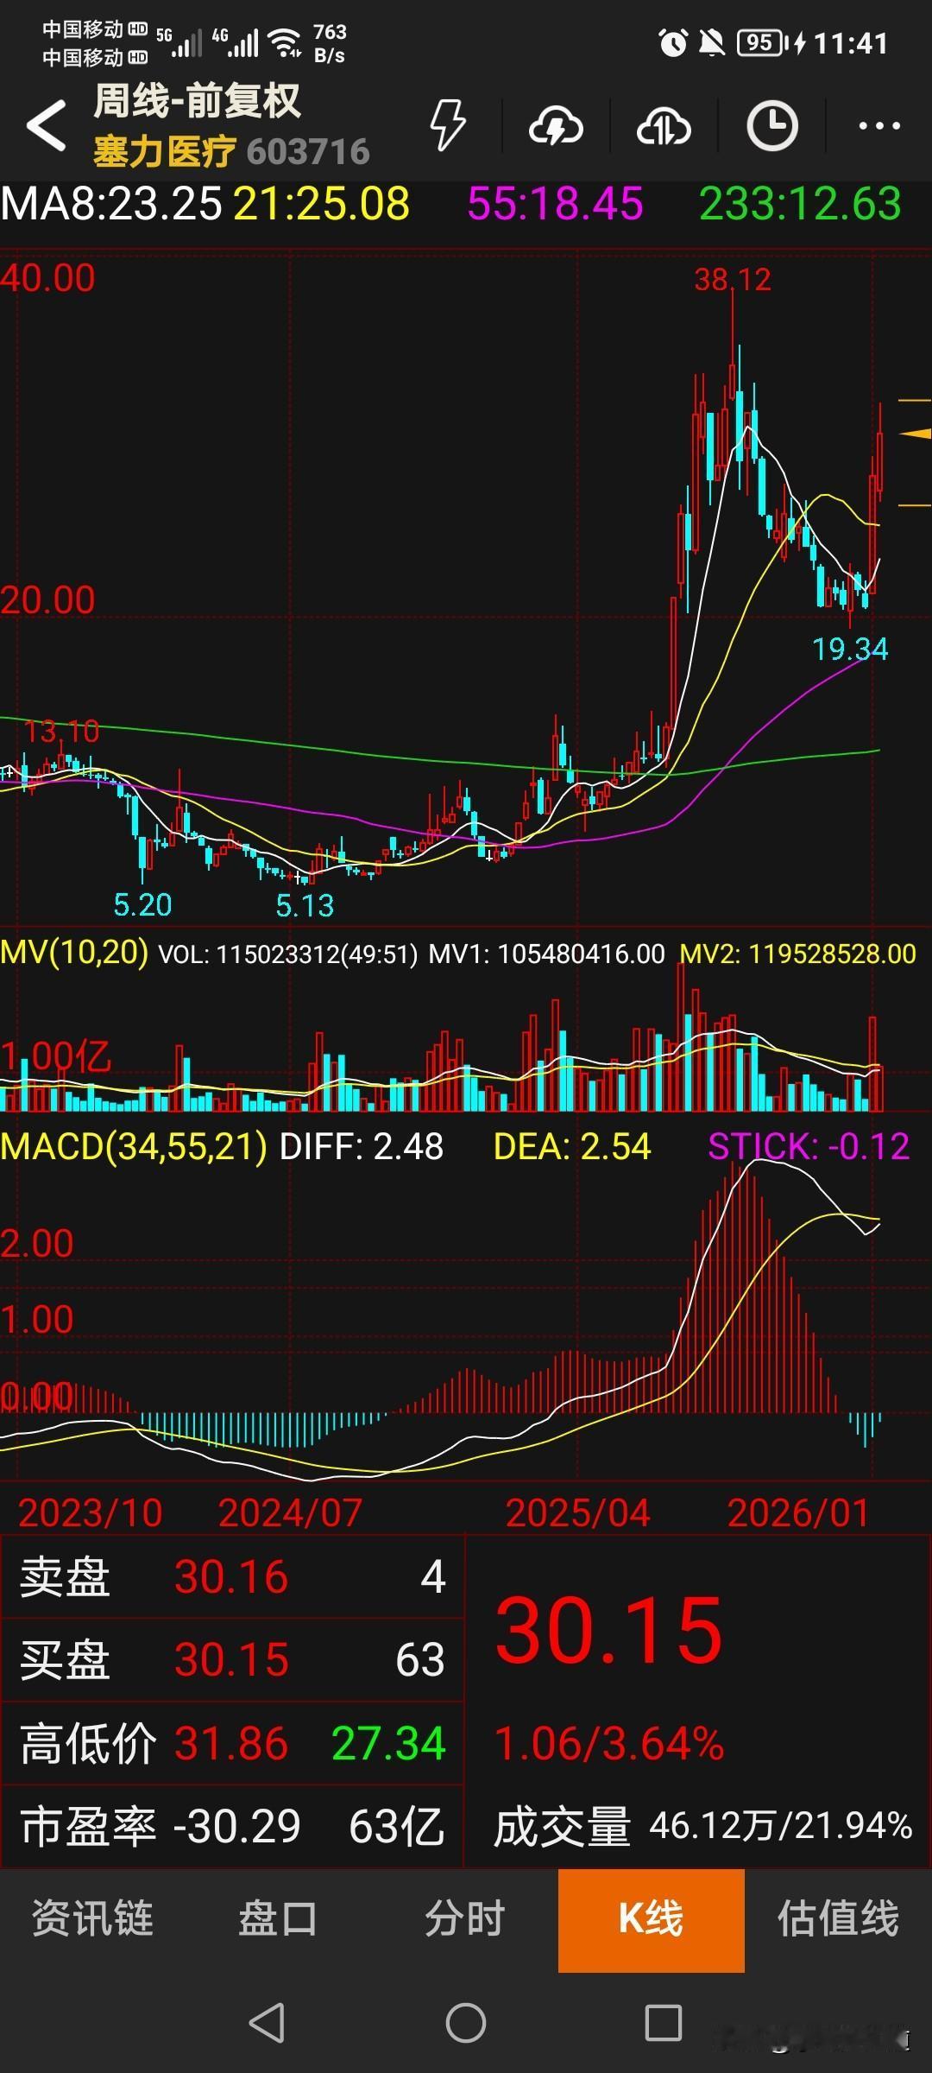
Task: Tap the 1.06/3.64% change value
Action: (x=609, y=1743)
